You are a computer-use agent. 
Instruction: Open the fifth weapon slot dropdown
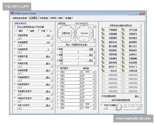tap(80, 86)
